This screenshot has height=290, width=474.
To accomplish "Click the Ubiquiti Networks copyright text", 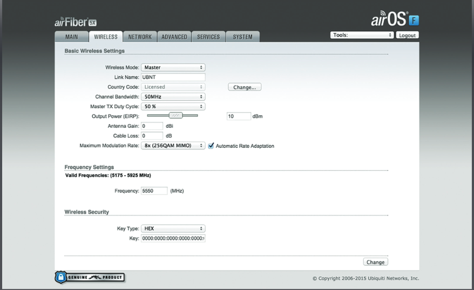I will (x=366, y=278).
